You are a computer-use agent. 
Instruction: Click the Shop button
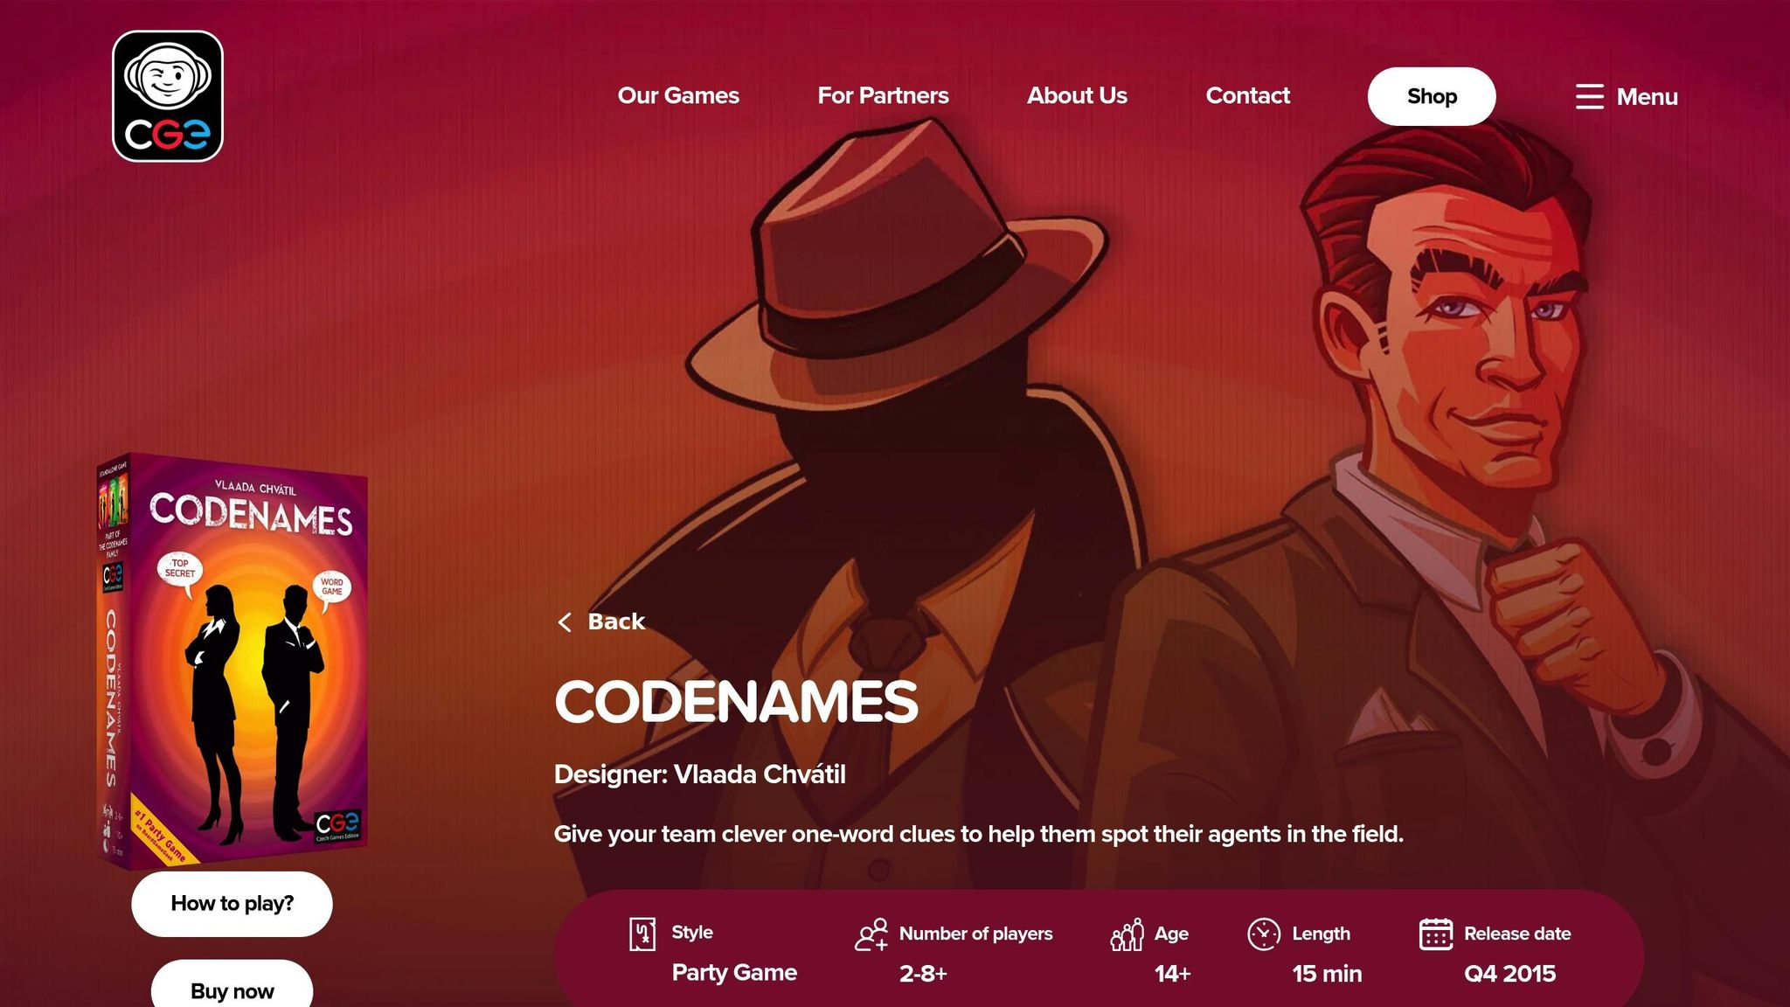click(1432, 96)
